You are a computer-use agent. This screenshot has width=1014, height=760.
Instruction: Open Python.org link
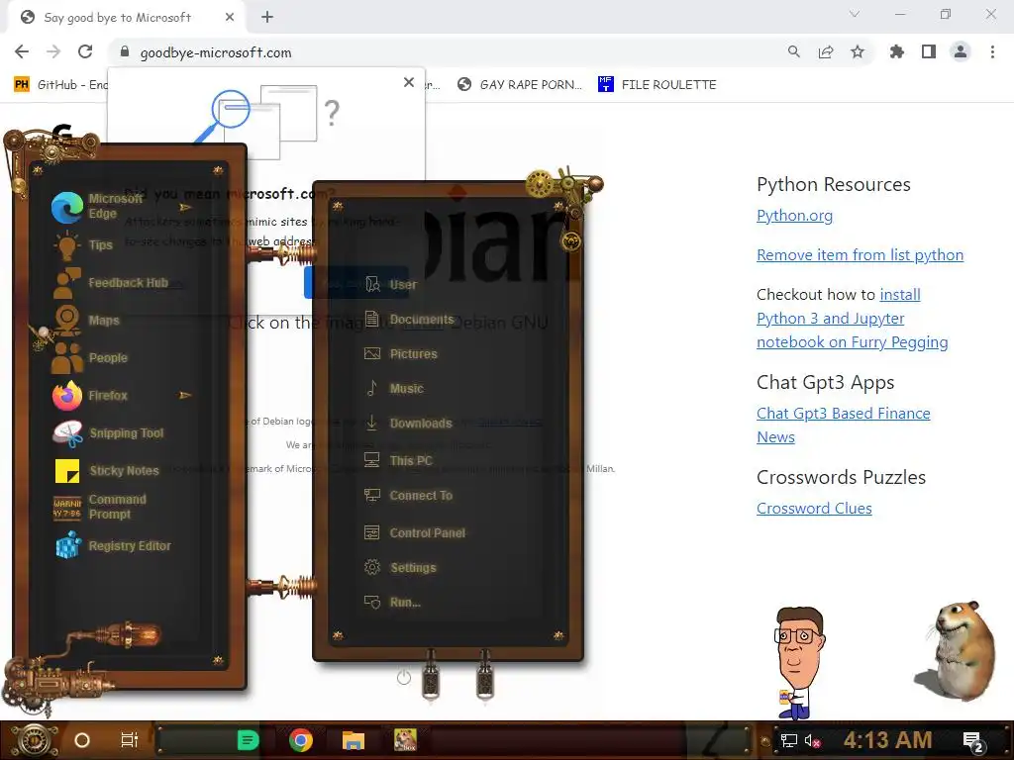(795, 215)
